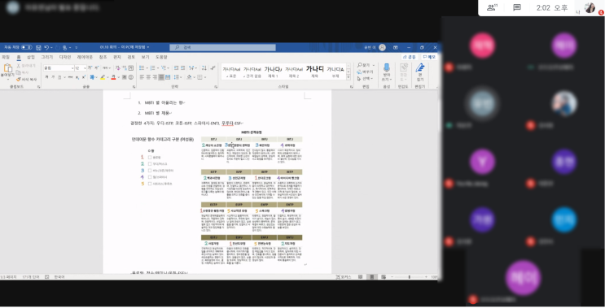The height and width of the screenshot is (308, 605).
Task: Click the Undo arrow icon
Action: 46,47
